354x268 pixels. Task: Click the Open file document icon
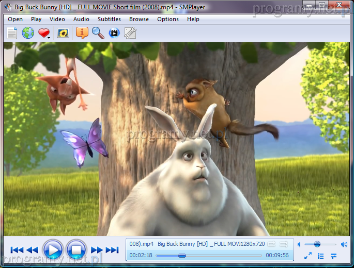click(12, 33)
